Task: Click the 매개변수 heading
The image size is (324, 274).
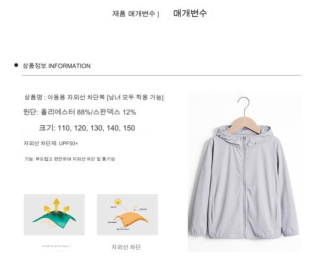Action: (x=190, y=13)
